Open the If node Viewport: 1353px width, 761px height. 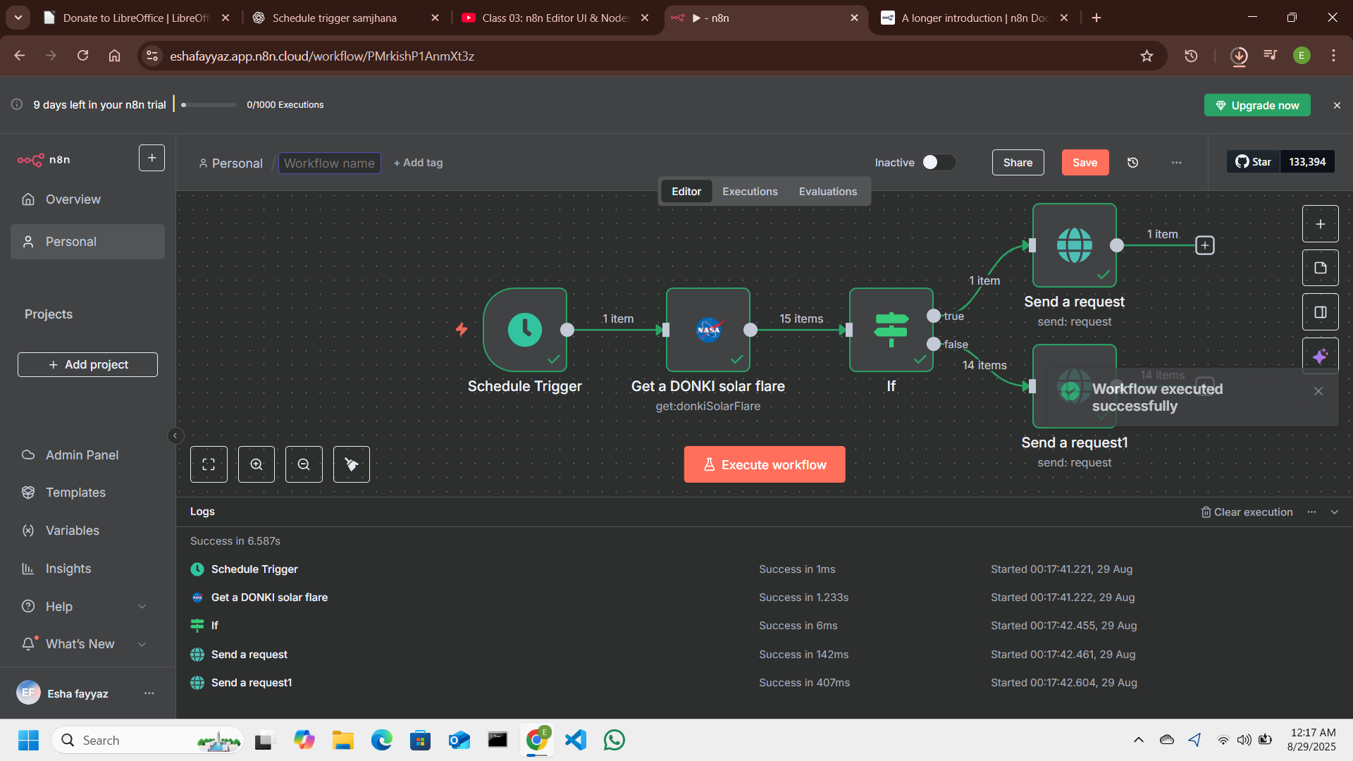(x=891, y=330)
